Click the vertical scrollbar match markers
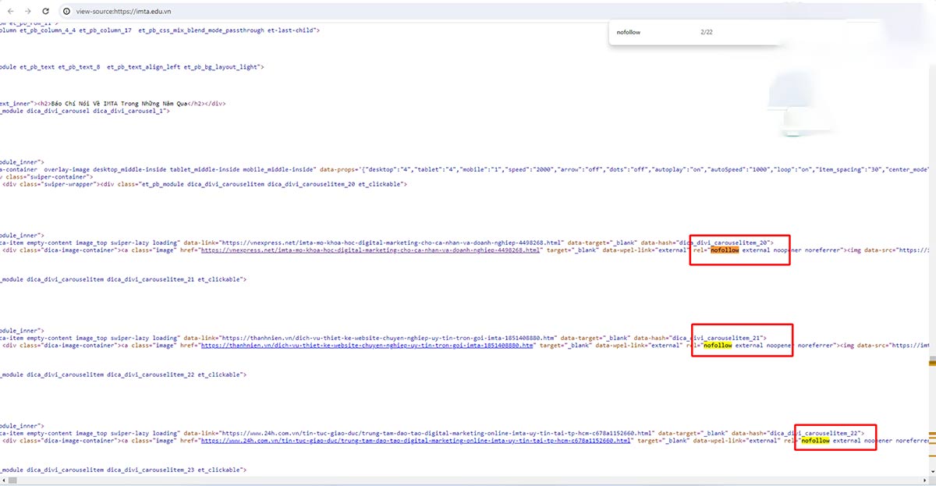 931,364
